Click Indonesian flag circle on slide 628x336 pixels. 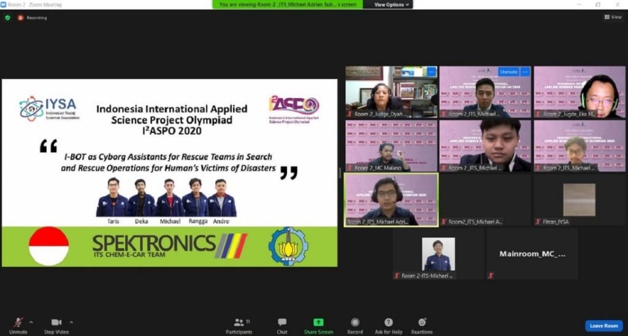(49, 246)
